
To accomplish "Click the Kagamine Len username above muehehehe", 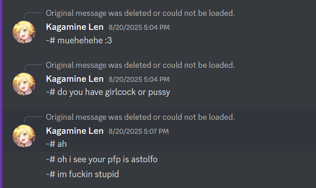I will pyautogui.click(x=75, y=27).
